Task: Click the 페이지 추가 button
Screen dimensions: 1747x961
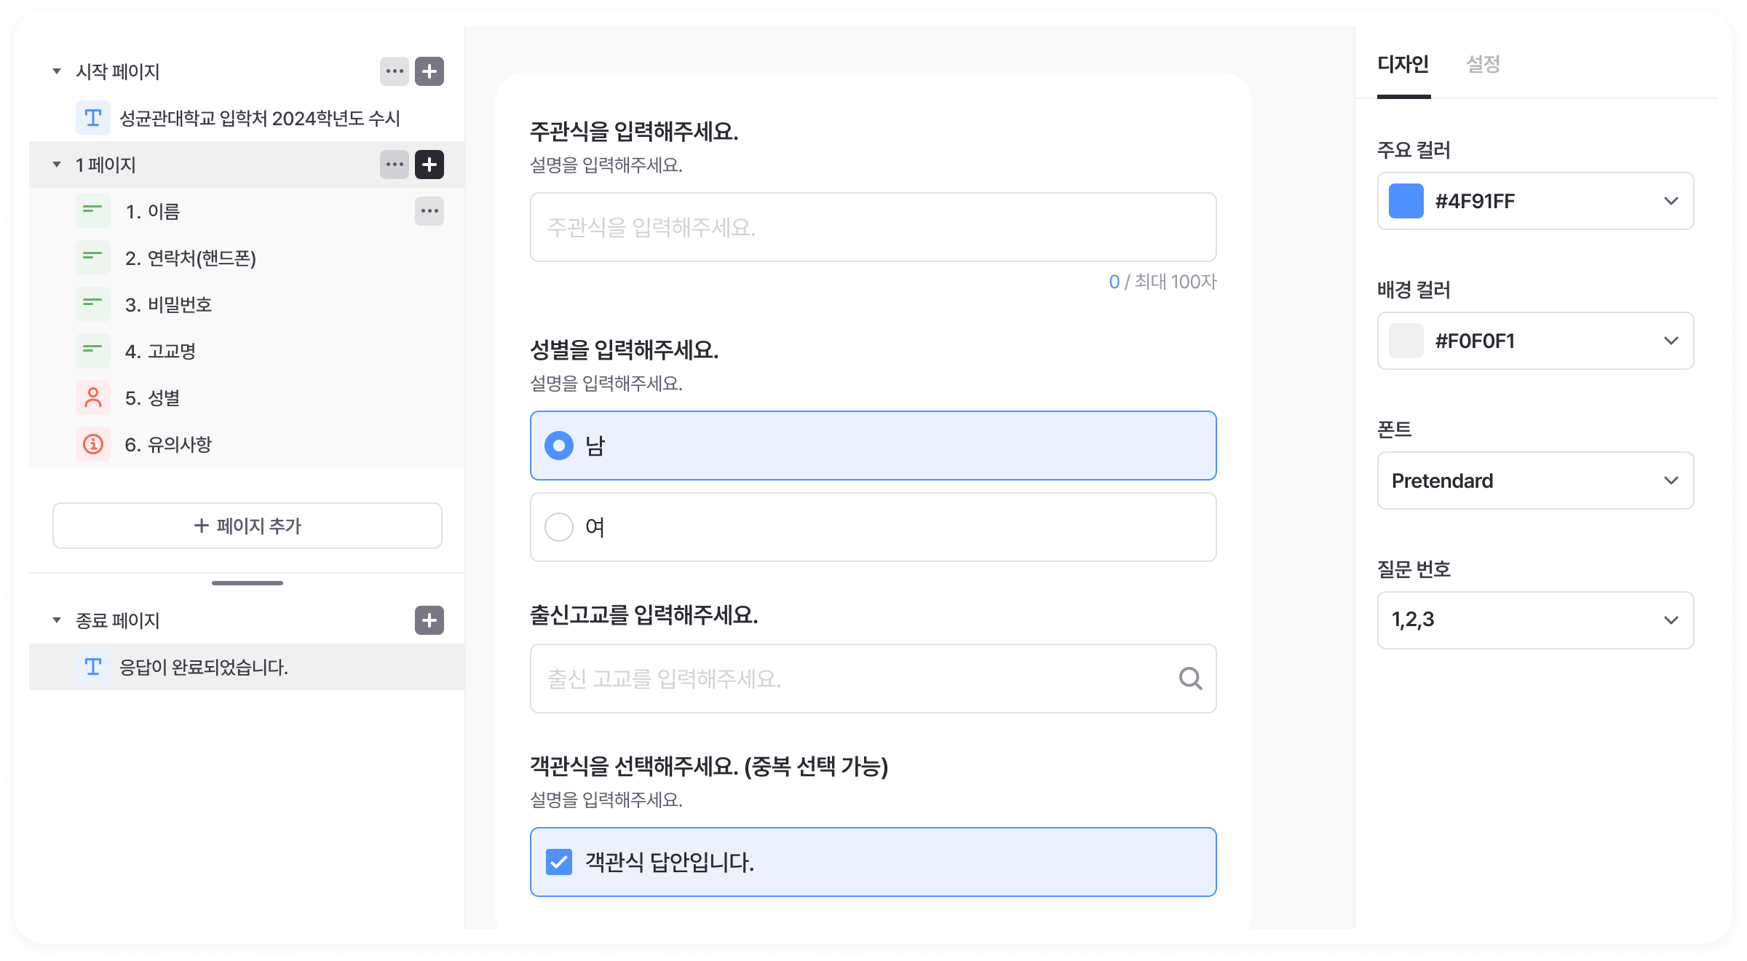Action: [247, 526]
